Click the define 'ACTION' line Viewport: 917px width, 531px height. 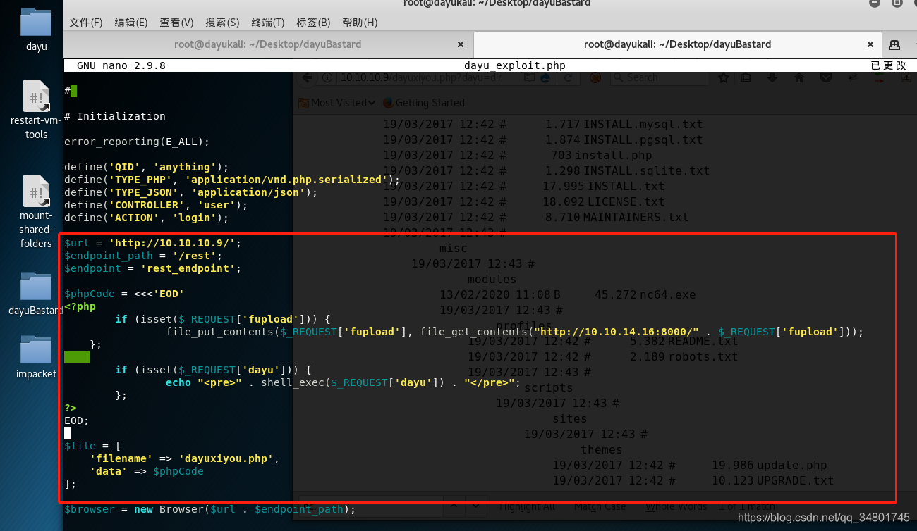click(x=147, y=218)
